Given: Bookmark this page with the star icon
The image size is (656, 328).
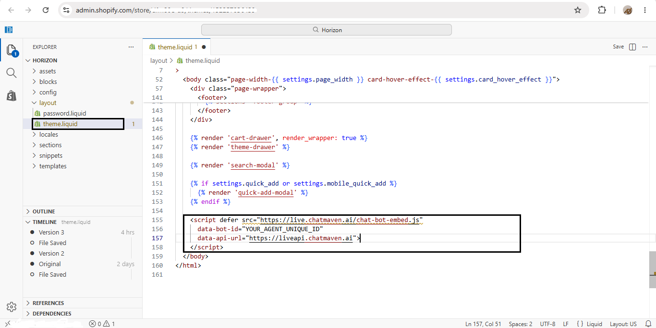Looking at the screenshot, I should coord(578,10).
